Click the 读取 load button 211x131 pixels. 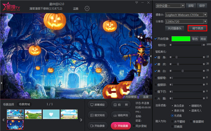(x=191, y=6)
